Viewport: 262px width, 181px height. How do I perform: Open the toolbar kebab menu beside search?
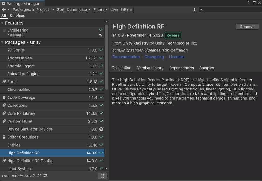coord(194,9)
